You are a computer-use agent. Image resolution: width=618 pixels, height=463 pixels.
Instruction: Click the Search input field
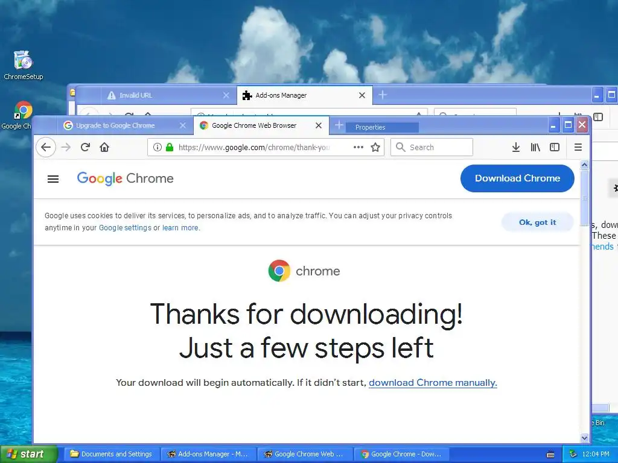432,147
